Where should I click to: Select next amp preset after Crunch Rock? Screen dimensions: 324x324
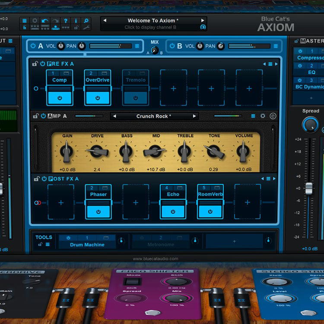194,116
